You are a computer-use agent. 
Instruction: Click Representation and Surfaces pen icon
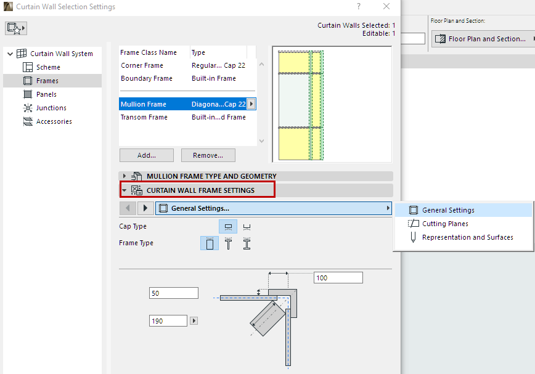pos(413,237)
